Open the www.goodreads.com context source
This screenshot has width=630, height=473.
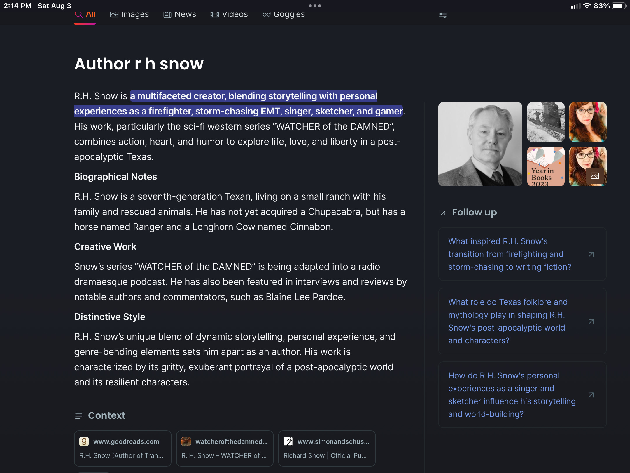(123, 448)
